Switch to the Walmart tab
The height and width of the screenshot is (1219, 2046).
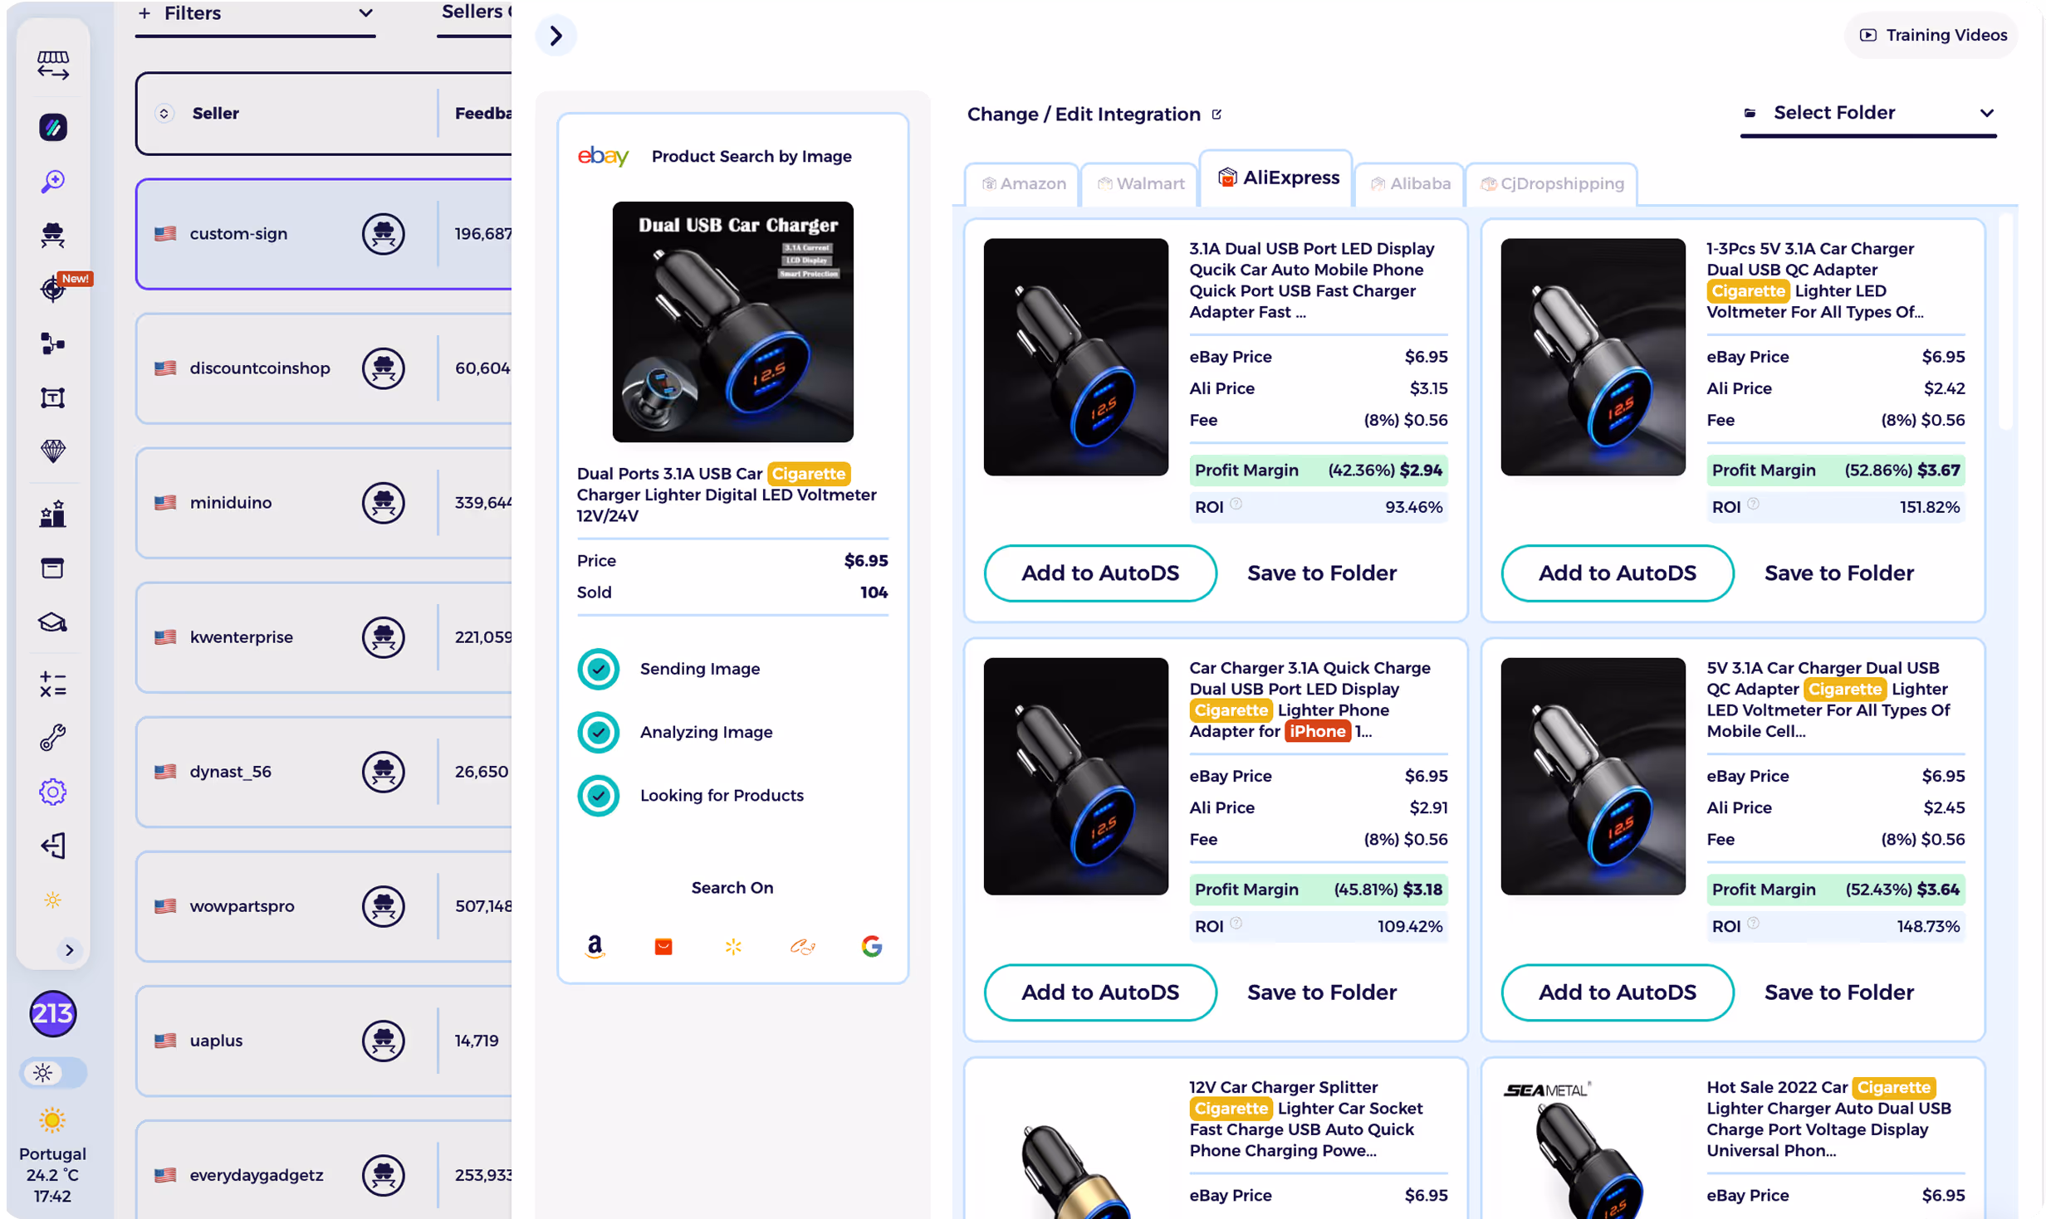pos(1140,183)
